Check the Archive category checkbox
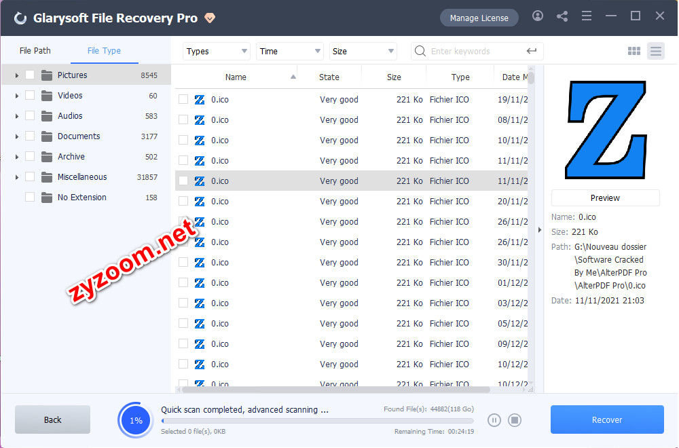The width and height of the screenshot is (679, 448). pos(30,156)
